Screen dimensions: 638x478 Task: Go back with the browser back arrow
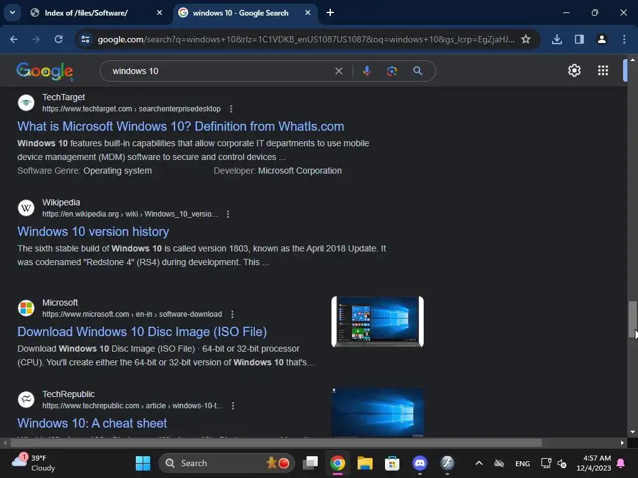(x=14, y=39)
